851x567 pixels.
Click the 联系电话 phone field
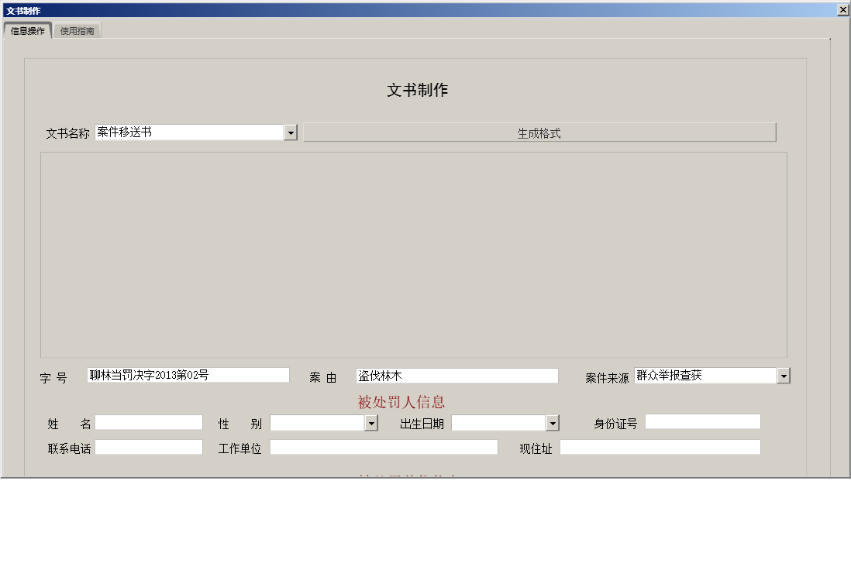[x=151, y=447]
